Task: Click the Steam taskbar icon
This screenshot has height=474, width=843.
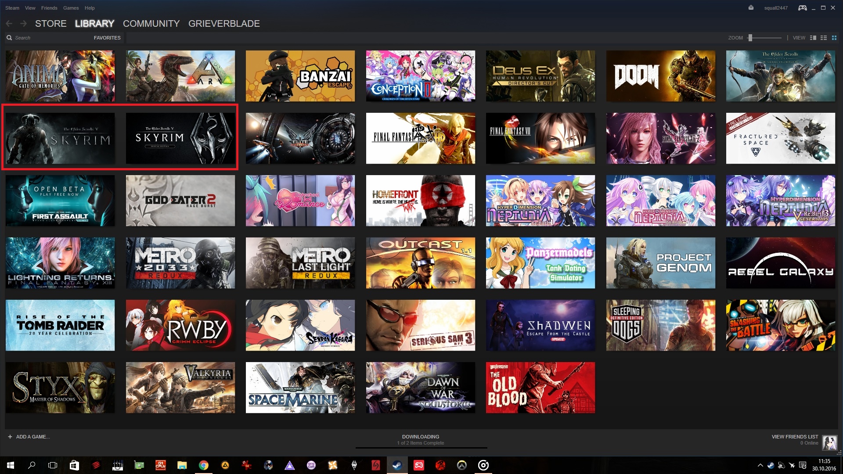Action: [397, 465]
